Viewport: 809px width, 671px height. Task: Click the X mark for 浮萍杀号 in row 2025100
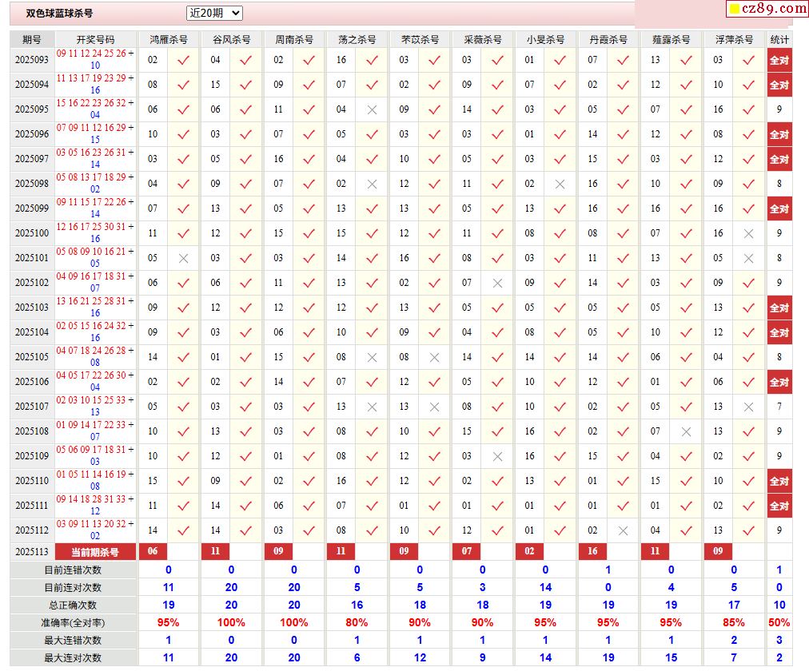748,233
